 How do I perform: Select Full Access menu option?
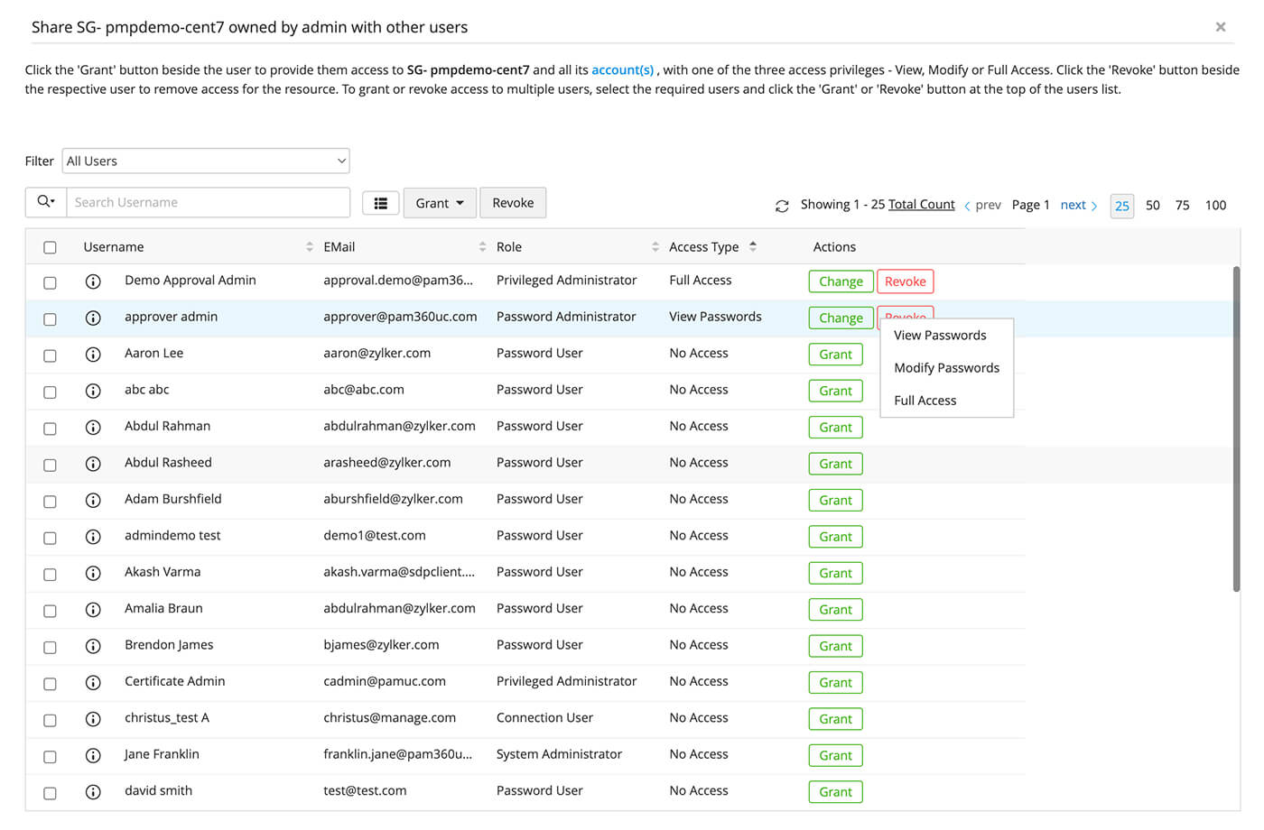click(x=925, y=401)
